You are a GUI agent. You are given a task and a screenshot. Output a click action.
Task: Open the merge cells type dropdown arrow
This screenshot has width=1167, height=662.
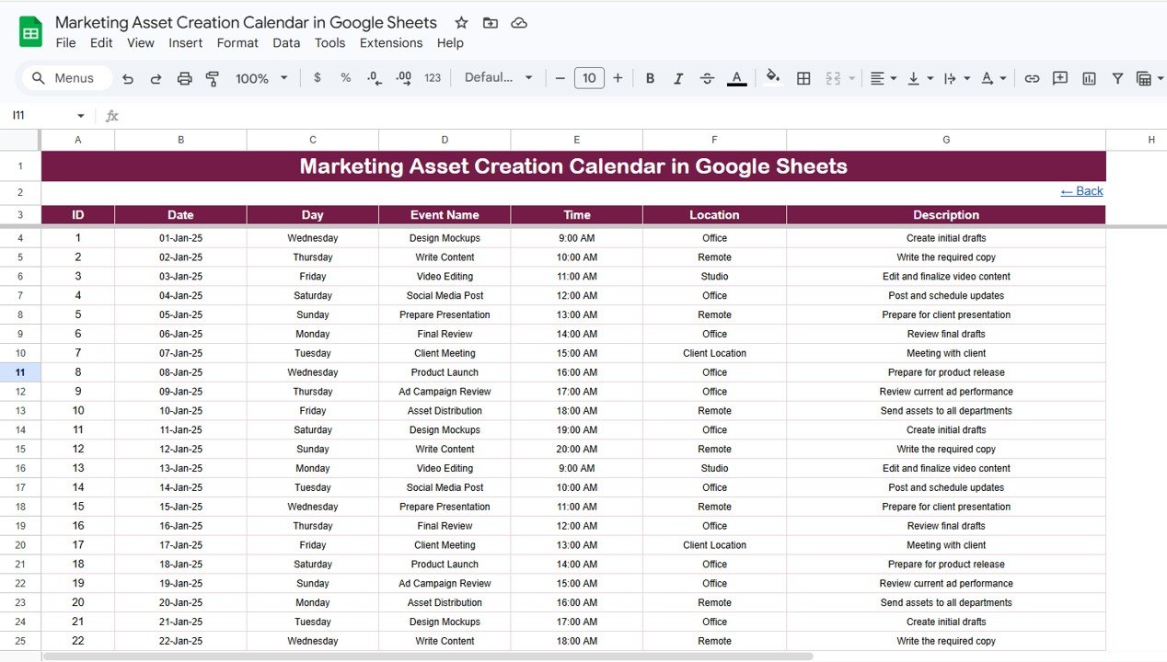click(851, 78)
